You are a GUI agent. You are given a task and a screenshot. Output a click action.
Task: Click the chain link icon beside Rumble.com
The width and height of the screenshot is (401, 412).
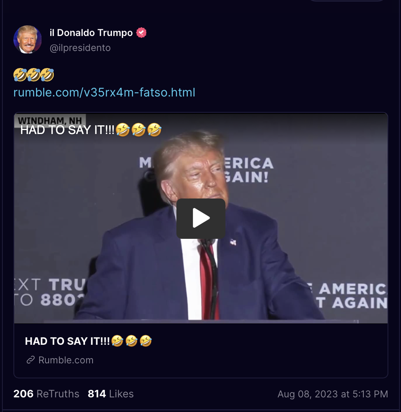(31, 360)
